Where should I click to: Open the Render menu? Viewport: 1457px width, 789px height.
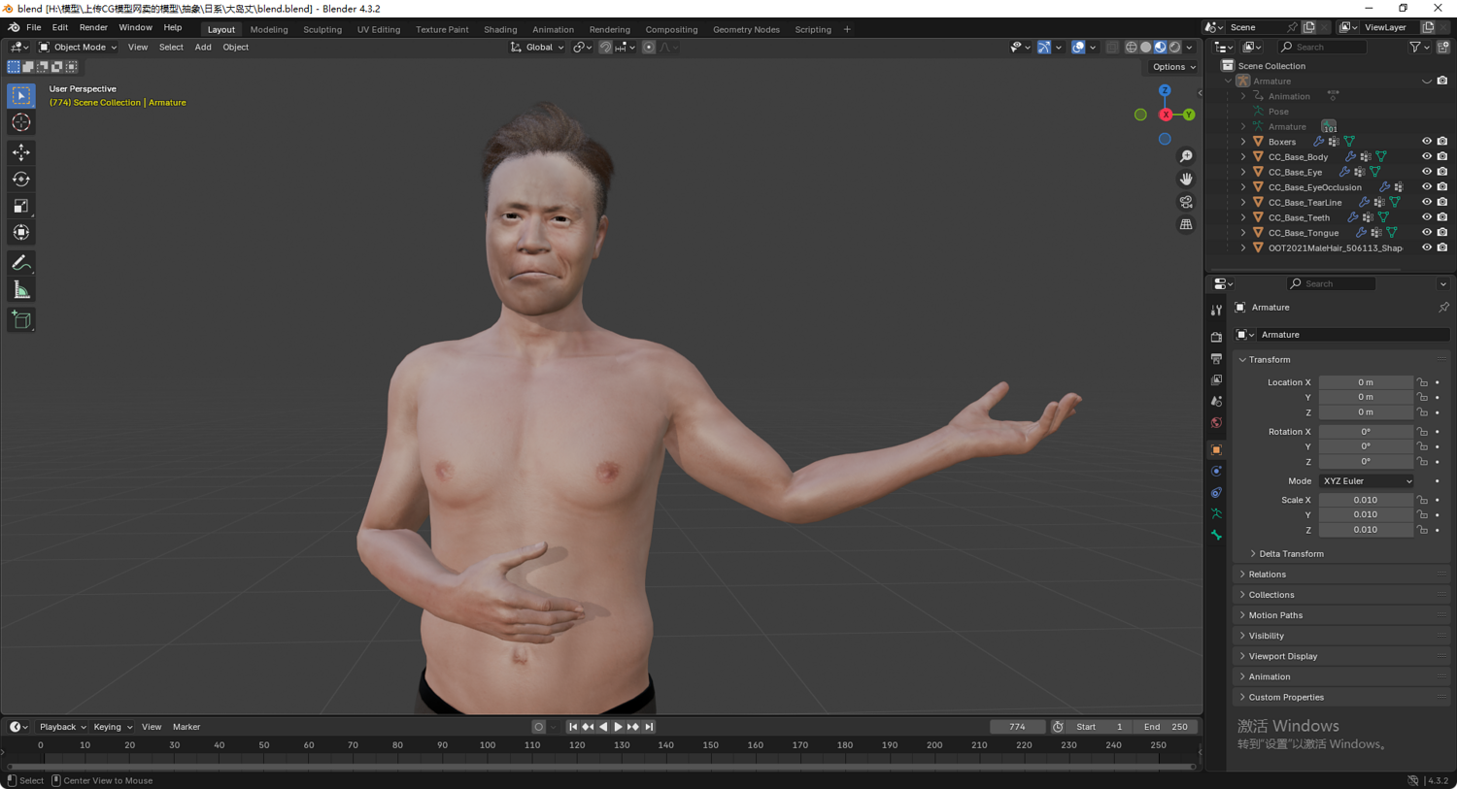point(93,27)
